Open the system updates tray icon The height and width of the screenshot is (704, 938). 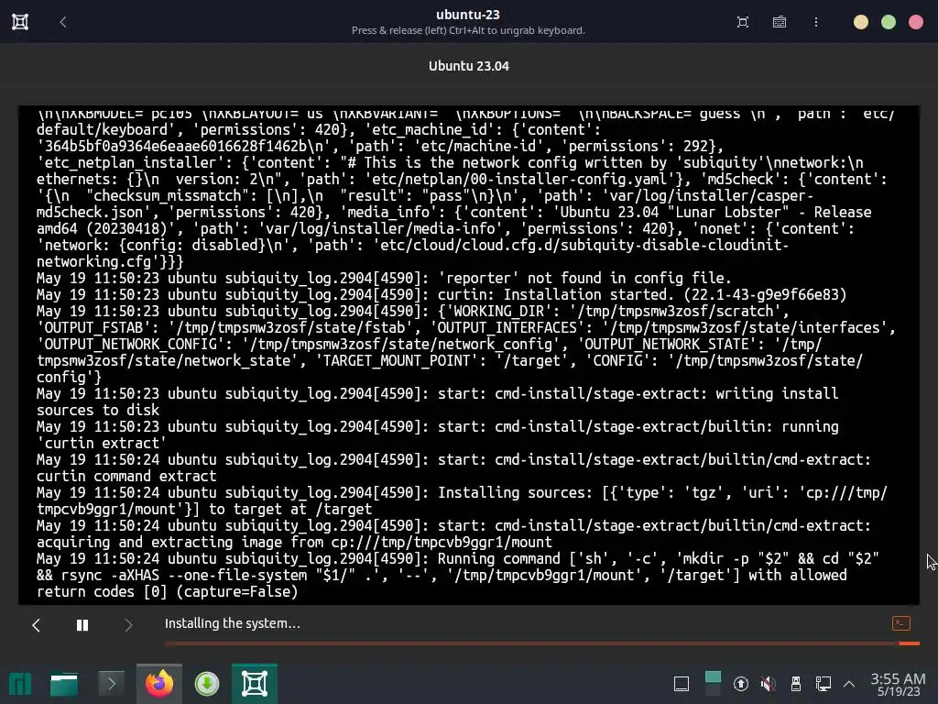[740, 684]
